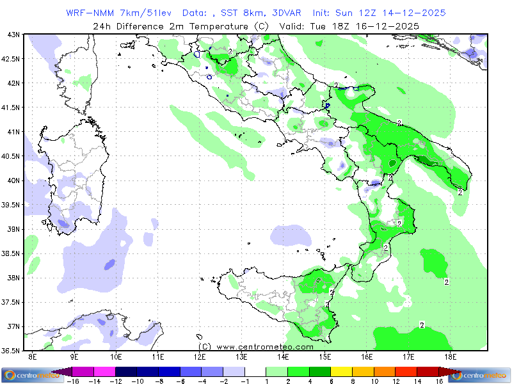Choose the dark navy swatch between -12 and -10
The height and width of the screenshot is (384, 512).
point(126,371)
